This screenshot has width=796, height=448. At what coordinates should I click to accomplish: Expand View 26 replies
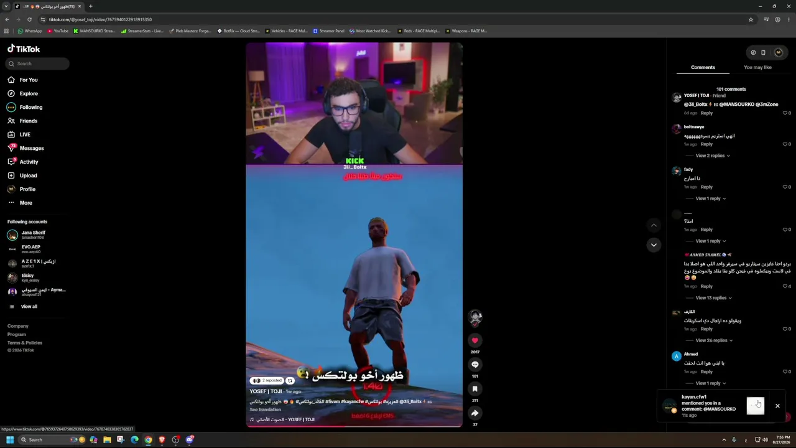coord(714,340)
